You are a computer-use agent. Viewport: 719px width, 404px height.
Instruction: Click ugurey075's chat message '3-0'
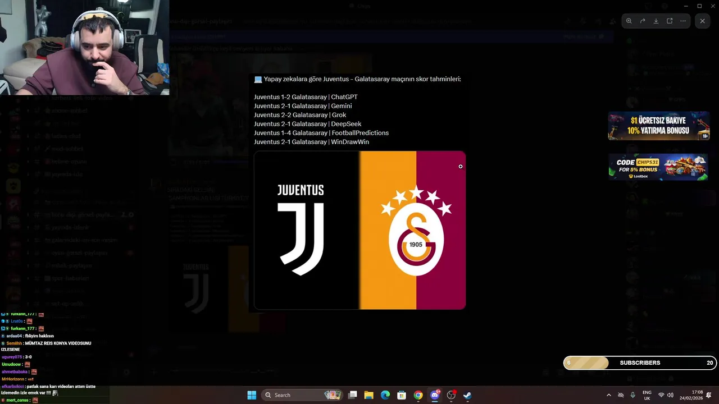[x=17, y=357]
